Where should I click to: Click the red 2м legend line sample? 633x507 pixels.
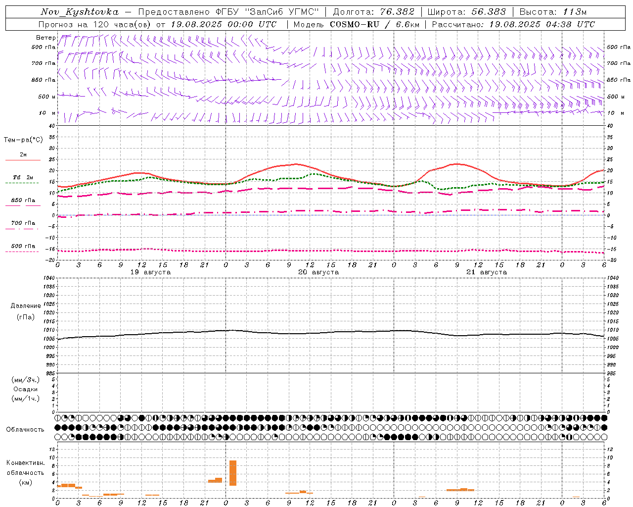[x=23, y=160]
